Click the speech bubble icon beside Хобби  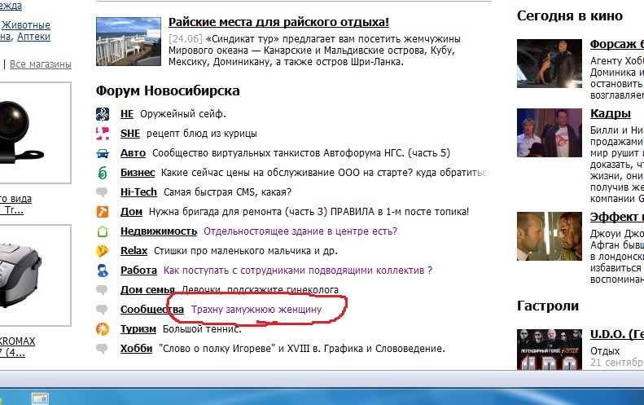(x=103, y=349)
